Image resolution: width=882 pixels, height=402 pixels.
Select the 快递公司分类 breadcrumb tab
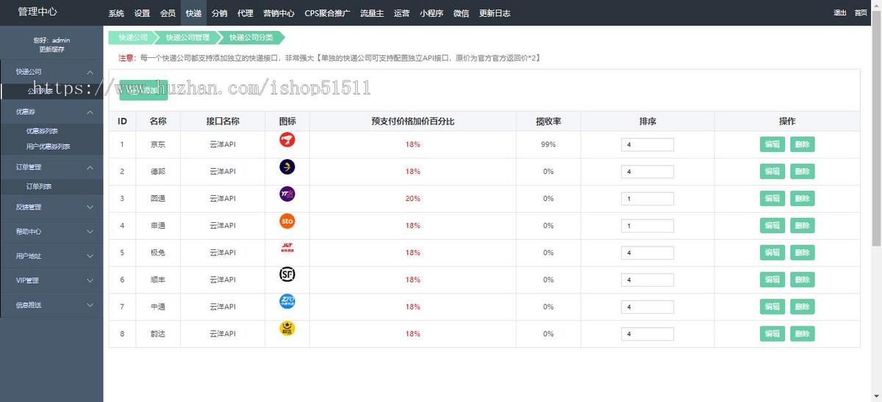click(x=251, y=37)
